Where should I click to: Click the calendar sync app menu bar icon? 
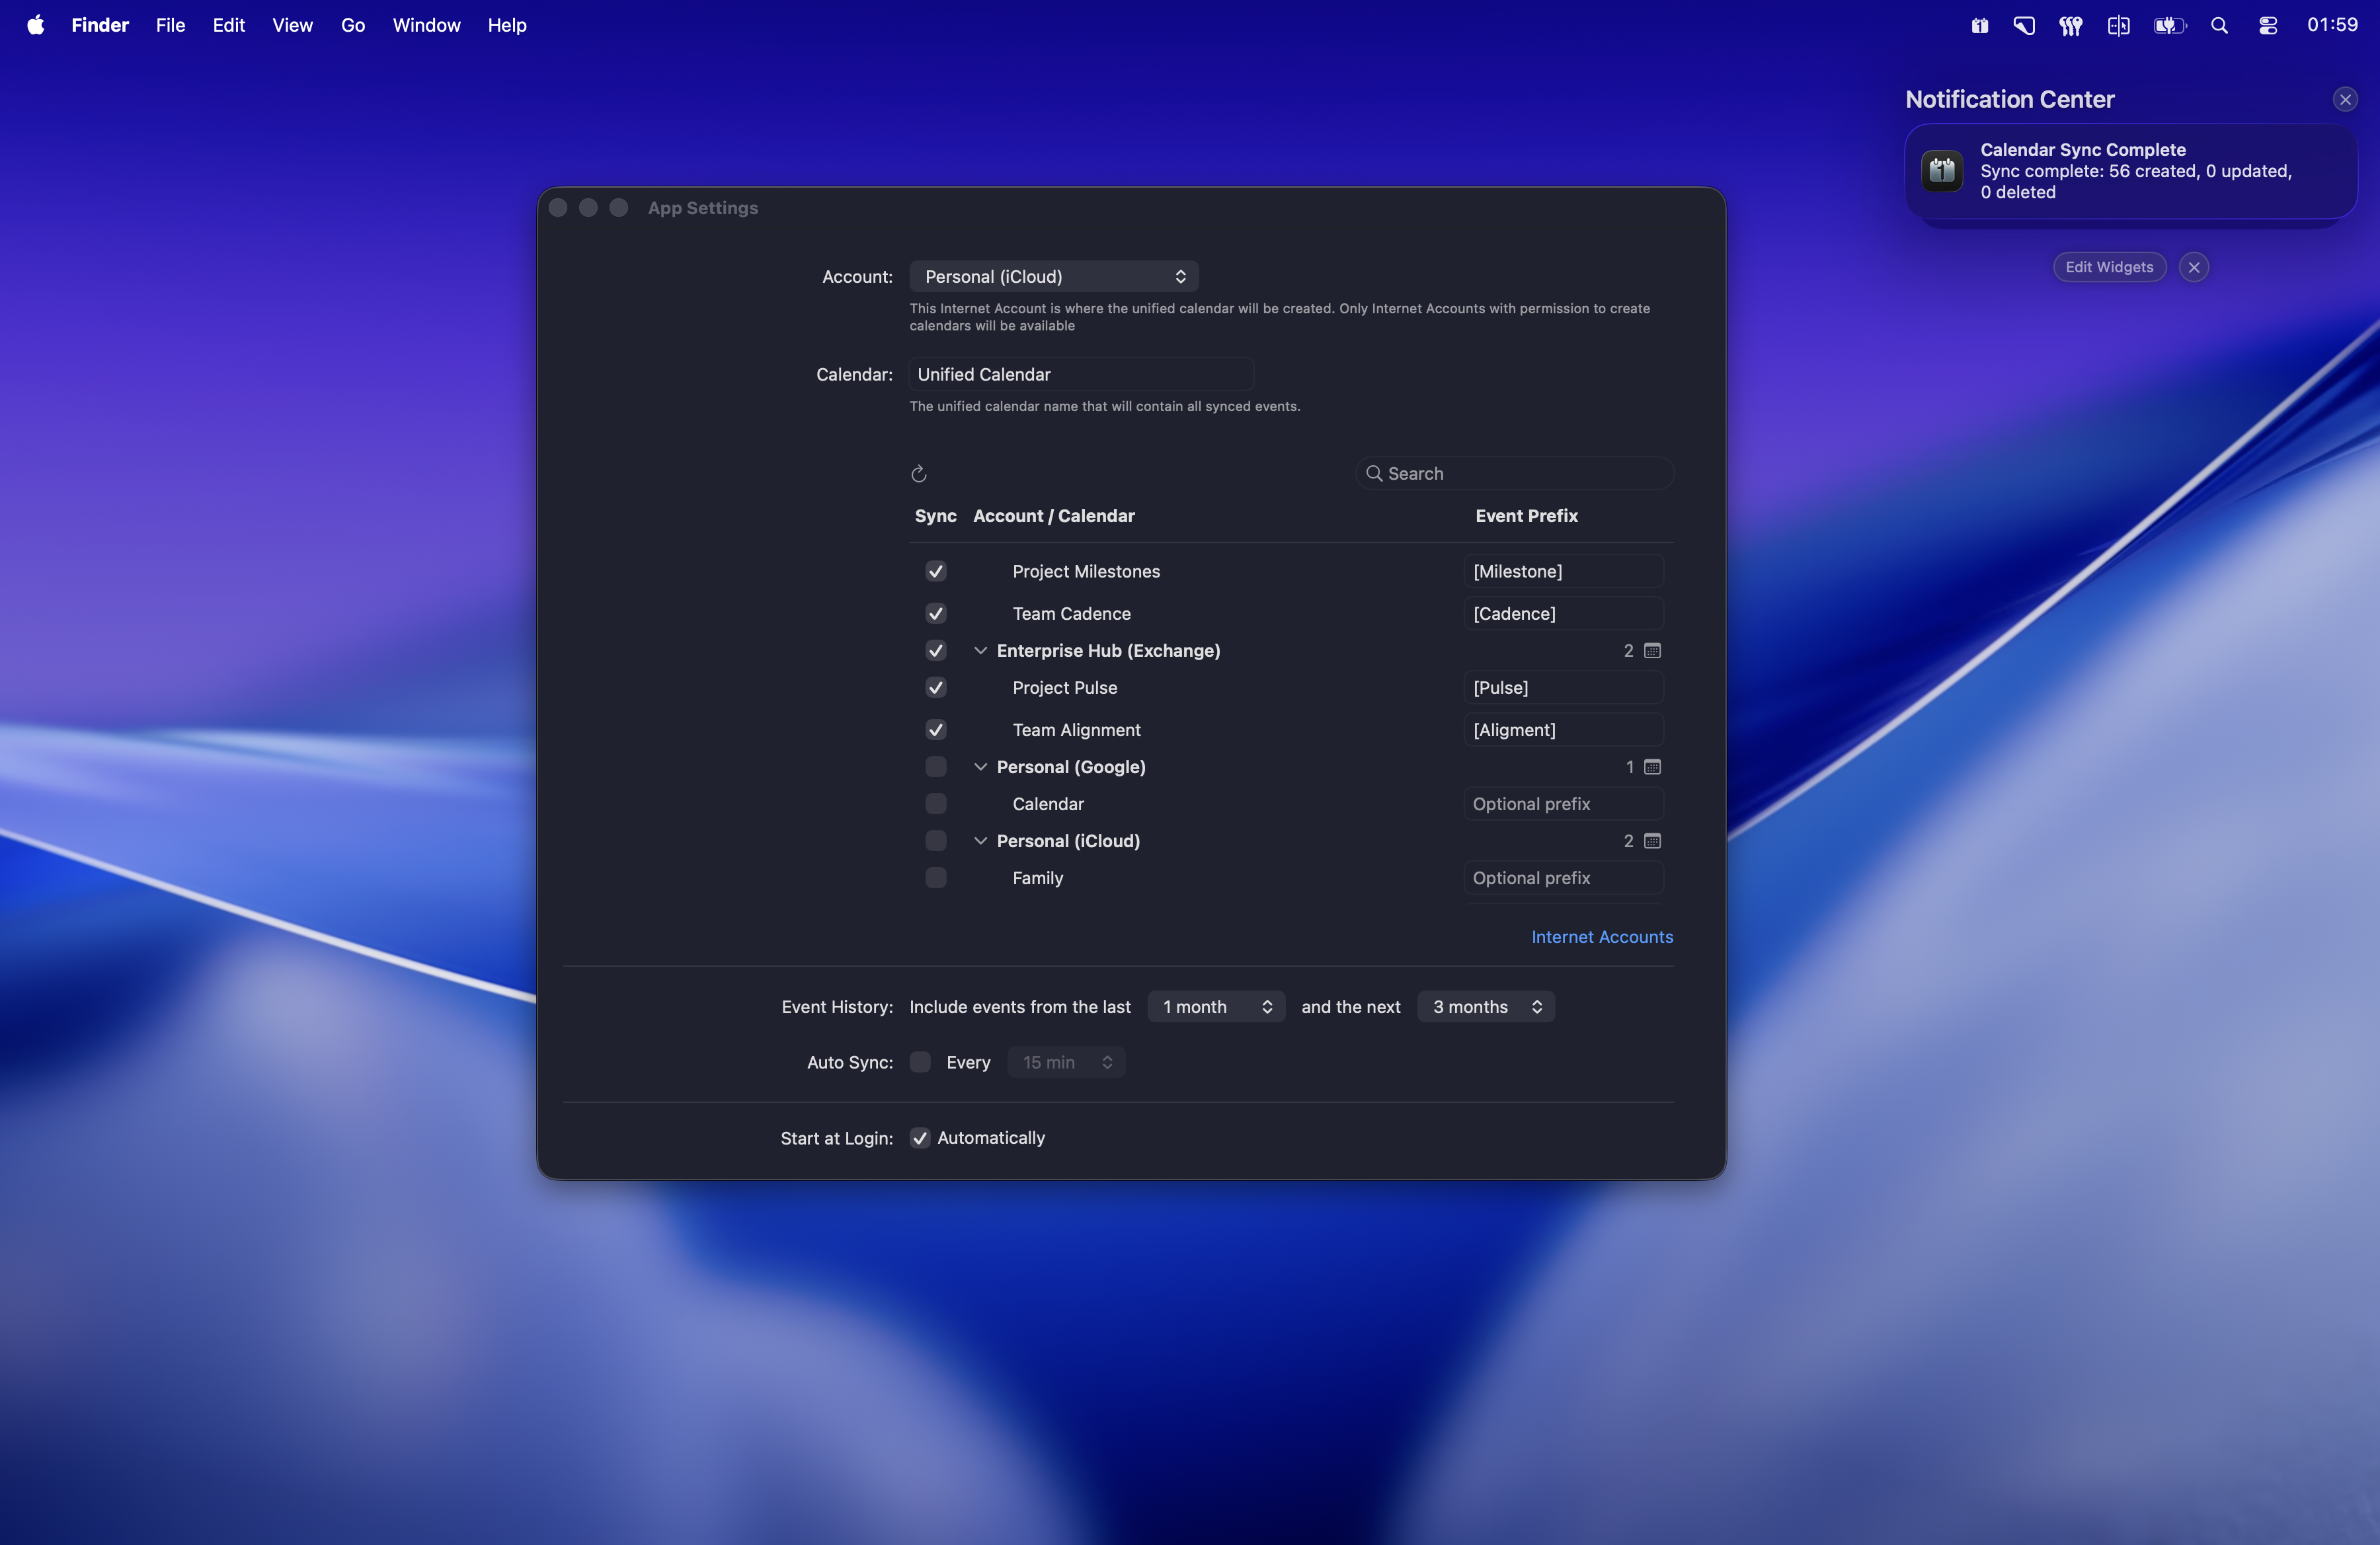(x=1980, y=25)
